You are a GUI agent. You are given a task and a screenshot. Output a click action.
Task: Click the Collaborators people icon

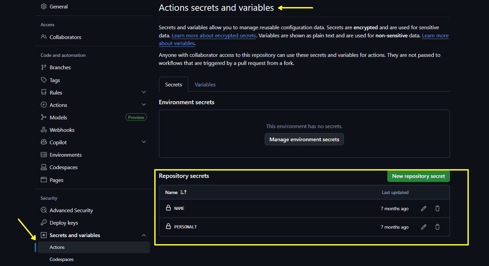(43, 37)
